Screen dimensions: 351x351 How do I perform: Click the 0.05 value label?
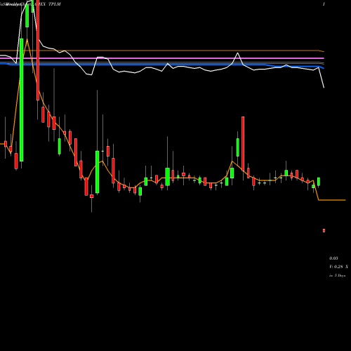coord(333,258)
